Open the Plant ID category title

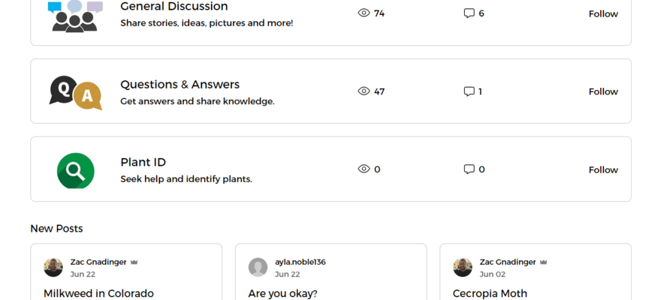[x=143, y=162]
